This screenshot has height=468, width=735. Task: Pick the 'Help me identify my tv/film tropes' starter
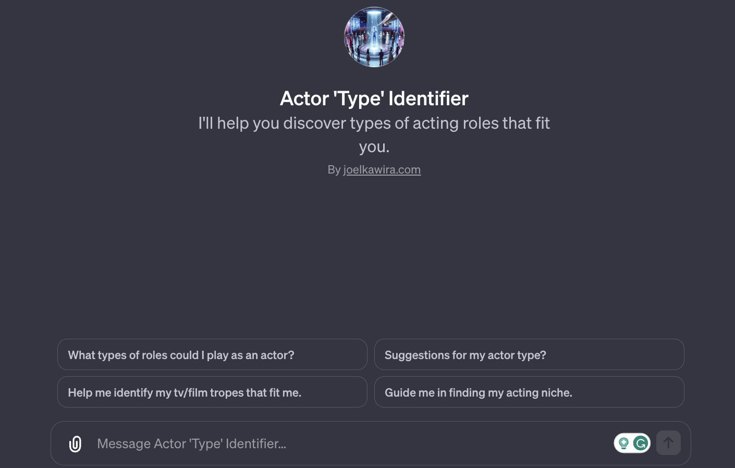coord(212,392)
